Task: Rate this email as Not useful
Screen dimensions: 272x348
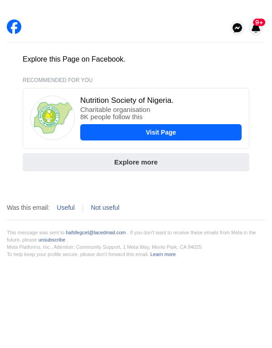Action: (105, 208)
